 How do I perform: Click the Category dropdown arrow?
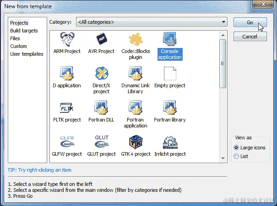pyautogui.click(x=223, y=22)
